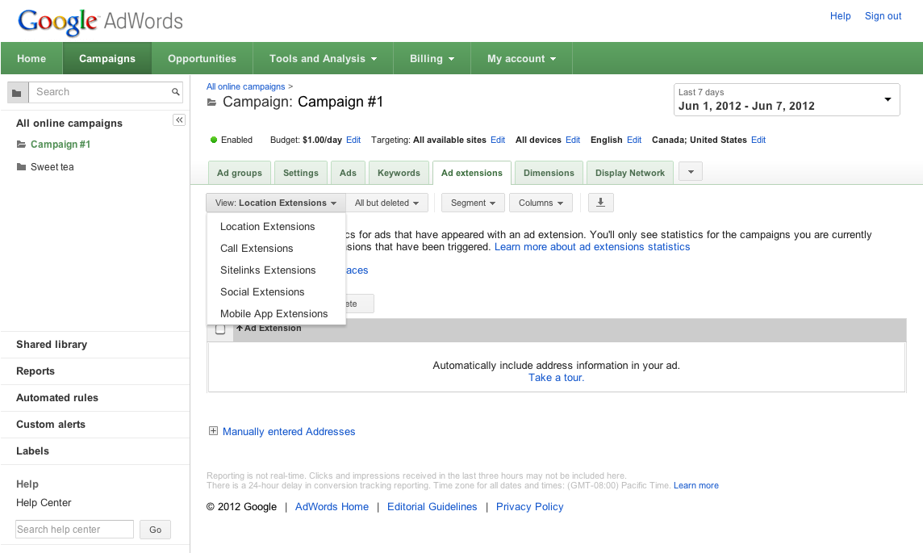Go to the Home navigation tab
923x553 pixels.
coord(31,58)
